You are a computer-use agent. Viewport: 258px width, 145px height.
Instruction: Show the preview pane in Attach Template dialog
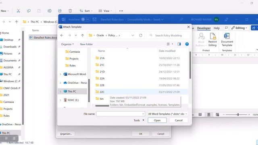coord(179,44)
